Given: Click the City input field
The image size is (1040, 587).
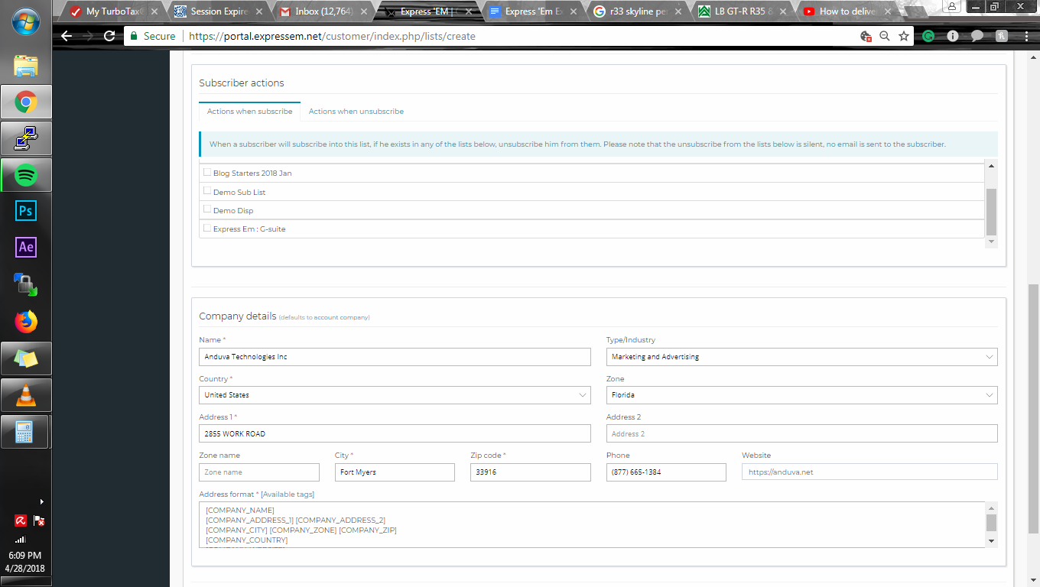Looking at the screenshot, I should (395, 472).
